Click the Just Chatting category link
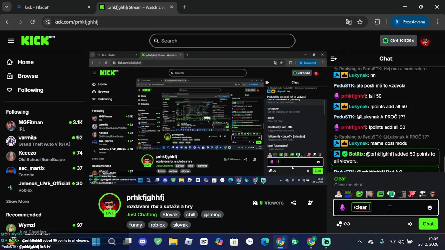 pos(141,215)
